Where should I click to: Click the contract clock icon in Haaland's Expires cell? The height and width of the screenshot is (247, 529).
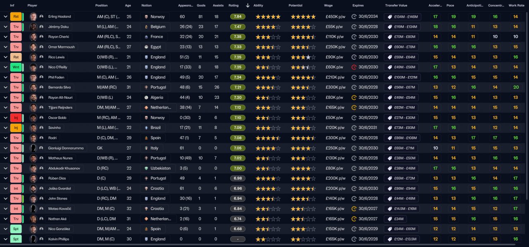click(354, 17)
